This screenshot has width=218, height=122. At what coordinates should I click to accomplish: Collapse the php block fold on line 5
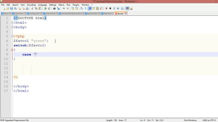pos(12,36)
